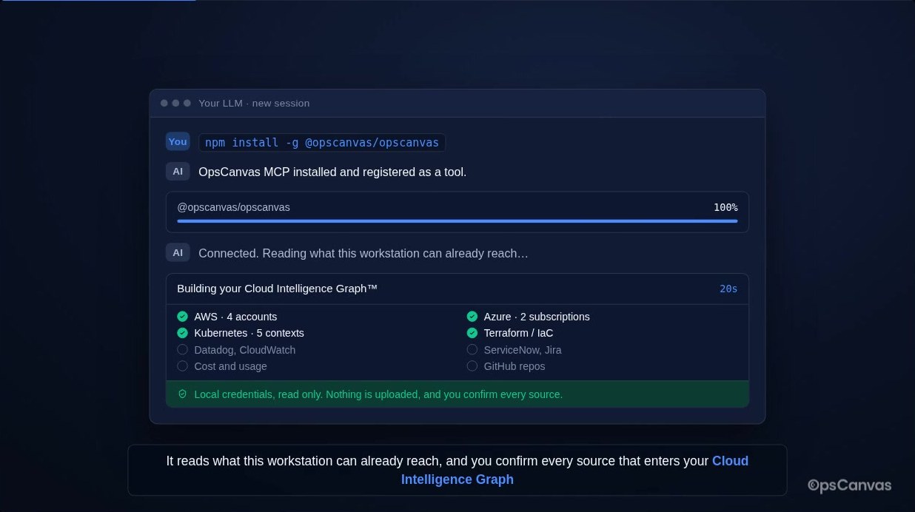Click the Cost and usage label

click(x=230, y=366)
